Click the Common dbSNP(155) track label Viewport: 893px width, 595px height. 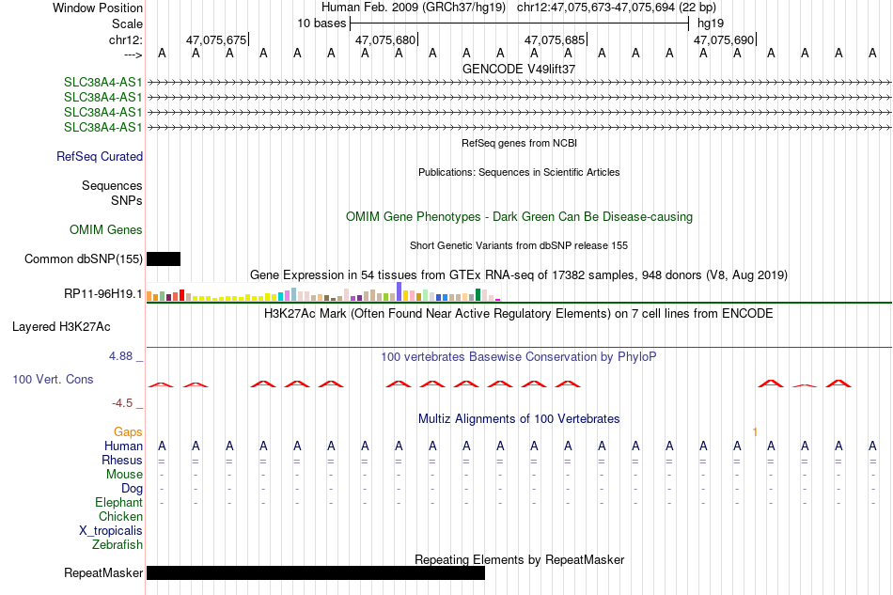(84, 259)
